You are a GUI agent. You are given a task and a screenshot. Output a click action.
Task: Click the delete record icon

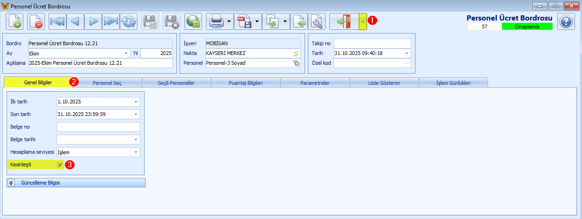(x=36, y=21)
